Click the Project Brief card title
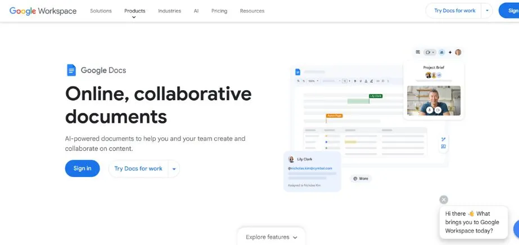 pyautogui.click(x=434, y=67)
